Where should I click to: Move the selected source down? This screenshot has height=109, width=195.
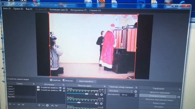[56, 106]
